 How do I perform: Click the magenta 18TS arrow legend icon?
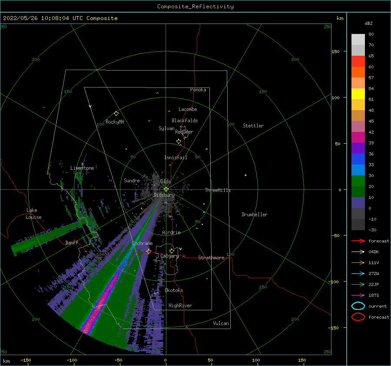coord(358,295)
